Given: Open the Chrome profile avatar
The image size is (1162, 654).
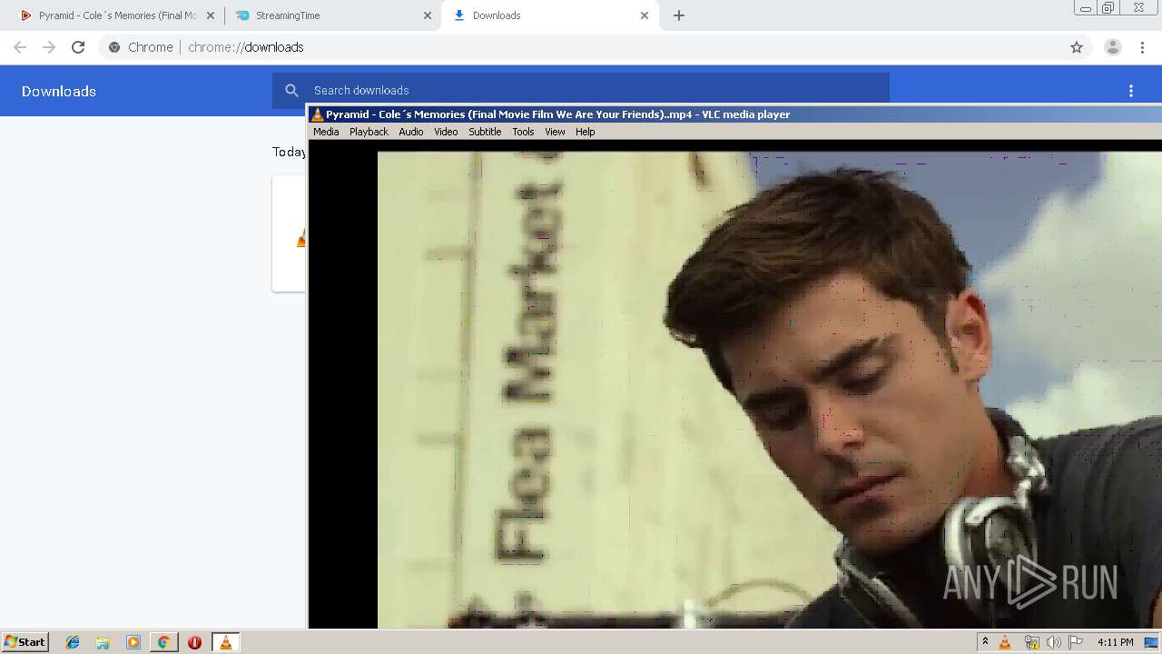Looking at the screenshot, I should [x=1113, y=47].
